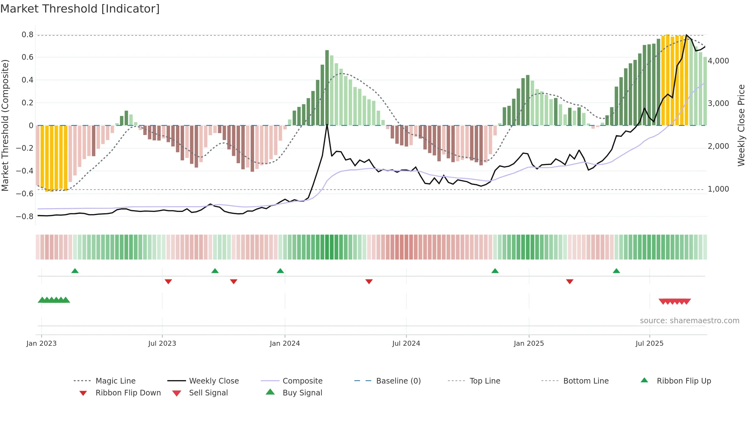Click the green ribbon flip up marker near November 2024
The height and width of the screenshot is (422, 750).
[495, 271]
